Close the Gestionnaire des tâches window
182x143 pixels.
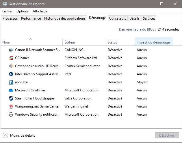tap(175, 4)
